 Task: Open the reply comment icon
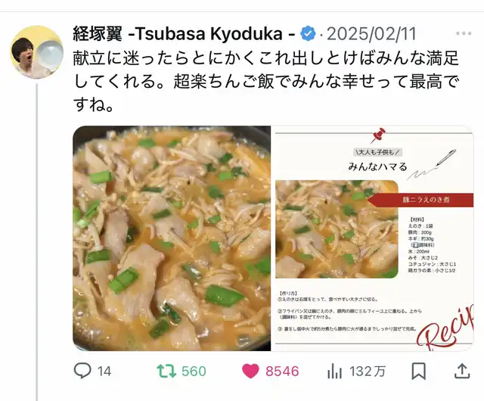[82, 371]
